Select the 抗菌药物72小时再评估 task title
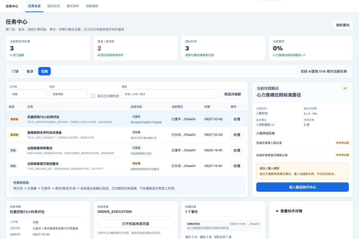The image size is (359, 239). [x=43, y=117]
